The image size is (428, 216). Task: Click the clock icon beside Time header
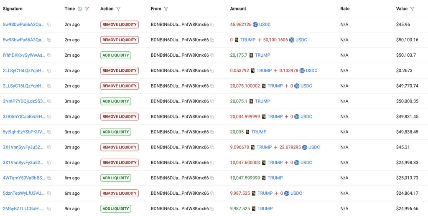point(80,9)
